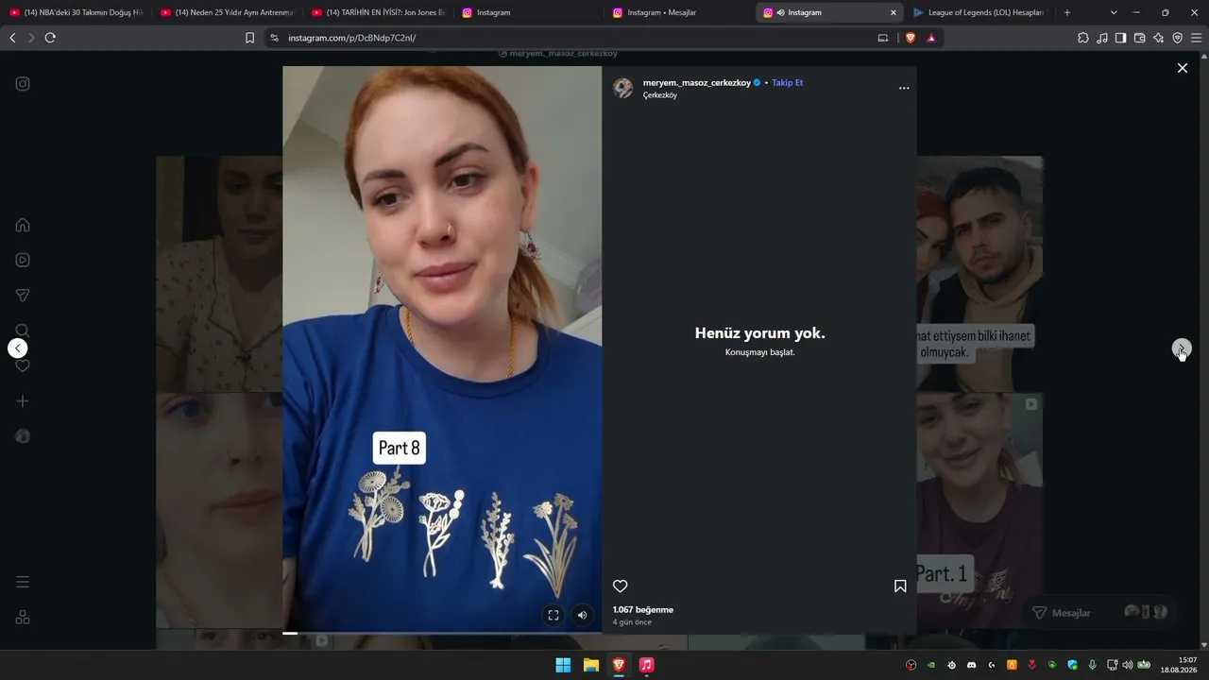Open the '4 gün önce' timestamp link
The height and width of the screenshot is (680, 1209).
click(632, 622)
